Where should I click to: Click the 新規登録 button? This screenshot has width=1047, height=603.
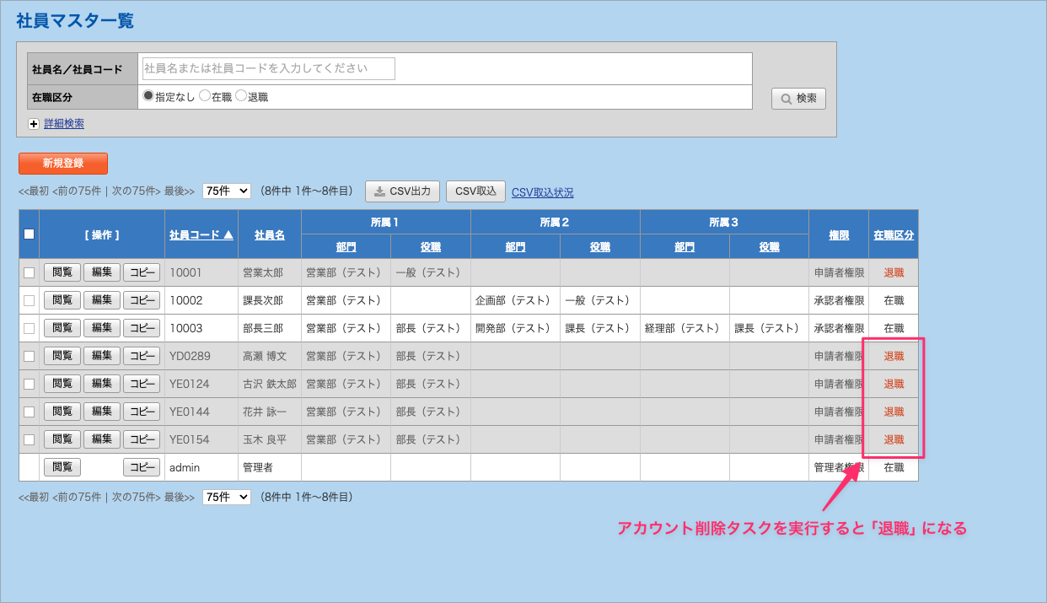(63, 164)
